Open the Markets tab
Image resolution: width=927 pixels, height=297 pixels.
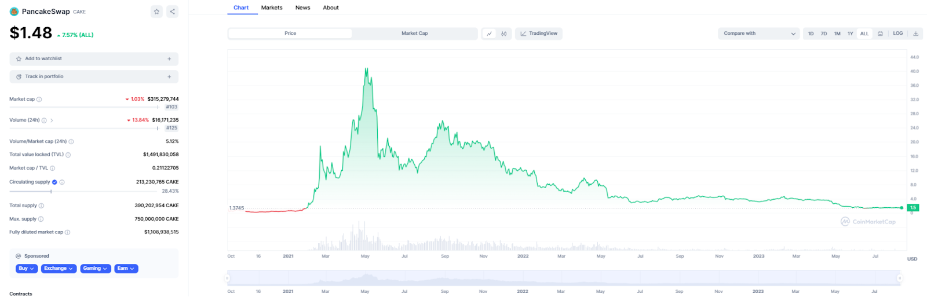[x=272, y=8]
